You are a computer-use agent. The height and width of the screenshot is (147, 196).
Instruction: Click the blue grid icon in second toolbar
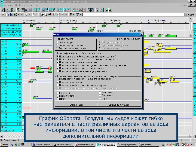point(11,15)
